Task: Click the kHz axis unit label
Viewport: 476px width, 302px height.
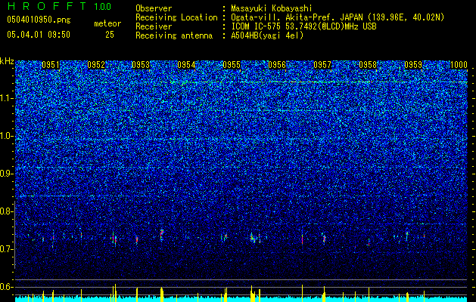Action: 7,61
